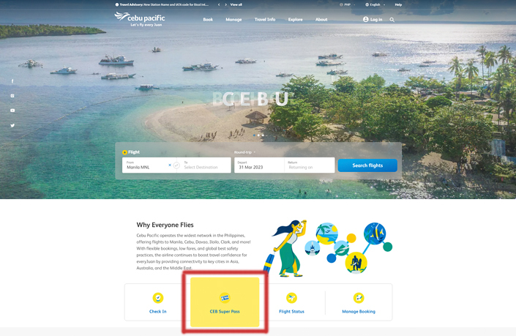Open the Flight Status shortcut
Screen dimensions: 516x336
(x=291, y=302)
